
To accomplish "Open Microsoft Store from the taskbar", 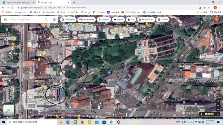I will 104,122.
